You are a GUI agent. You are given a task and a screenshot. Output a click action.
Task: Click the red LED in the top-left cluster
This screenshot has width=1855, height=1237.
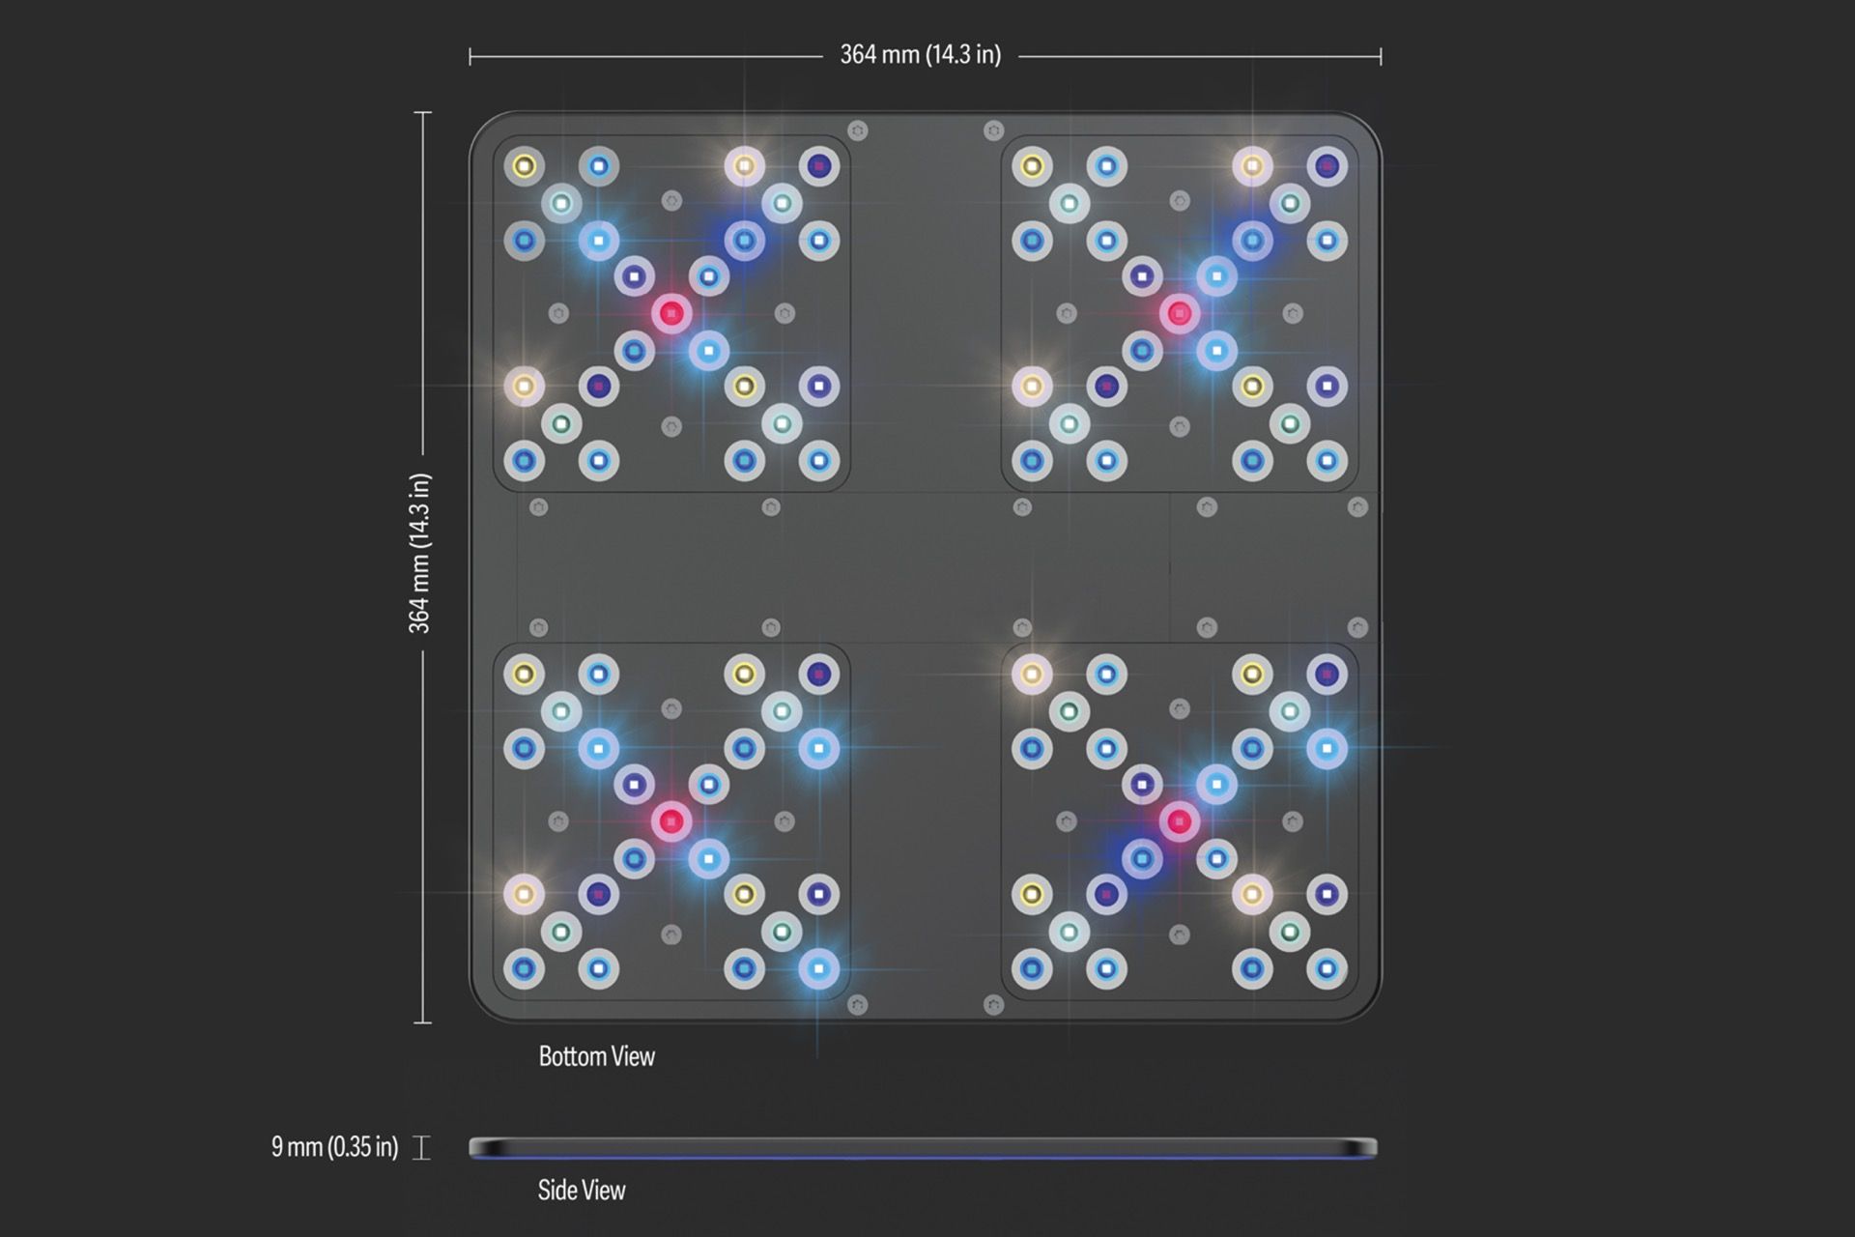[671, 313]
